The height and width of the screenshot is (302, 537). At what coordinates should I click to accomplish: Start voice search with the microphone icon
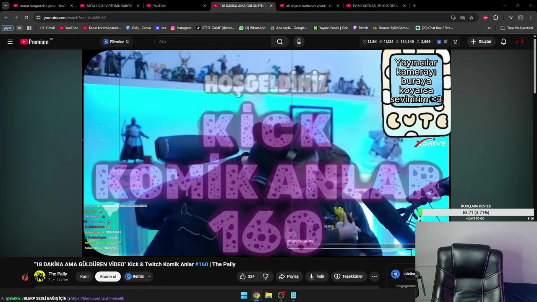(299, 42)
